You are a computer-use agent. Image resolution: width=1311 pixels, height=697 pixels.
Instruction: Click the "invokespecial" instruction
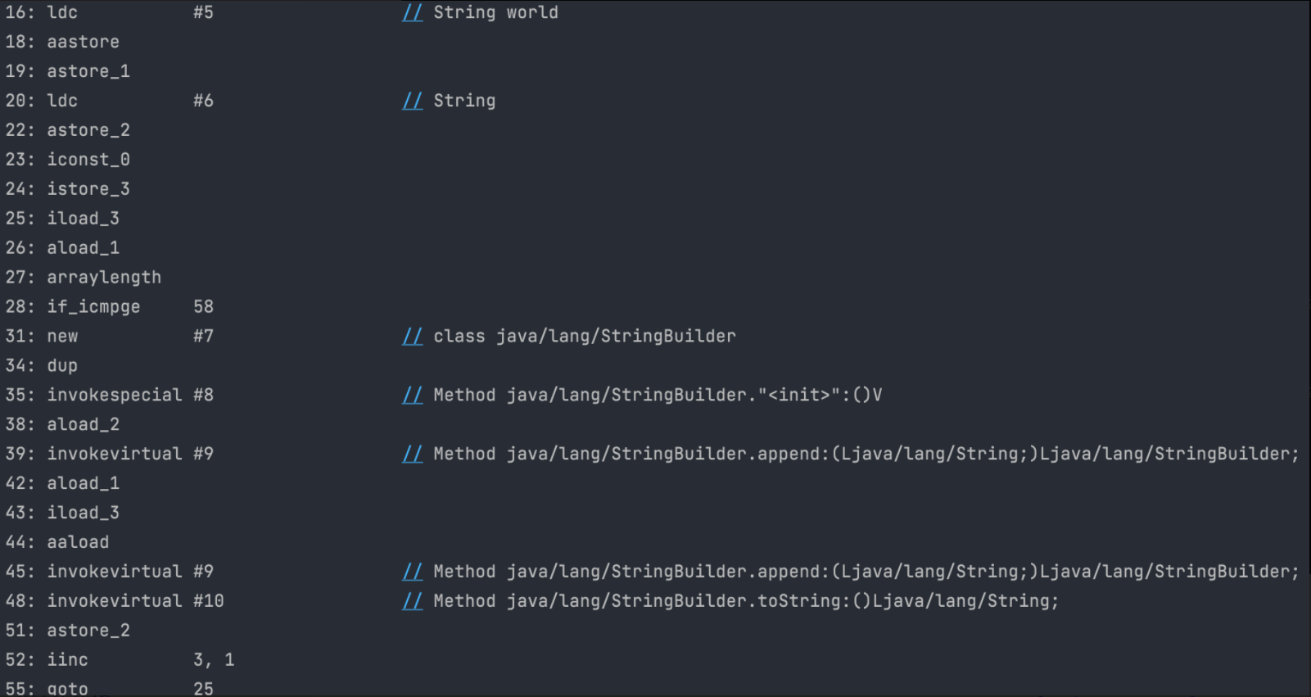coord(115,396)
